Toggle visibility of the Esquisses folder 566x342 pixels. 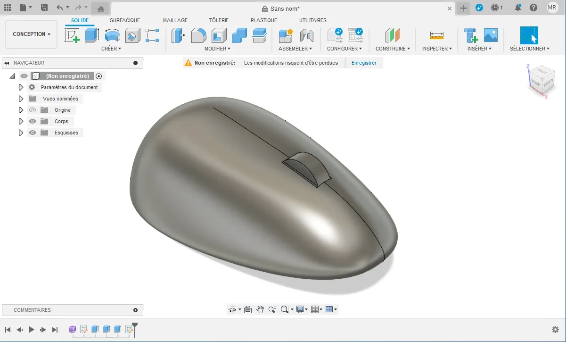pyautogui.click(x=33, y=133)
